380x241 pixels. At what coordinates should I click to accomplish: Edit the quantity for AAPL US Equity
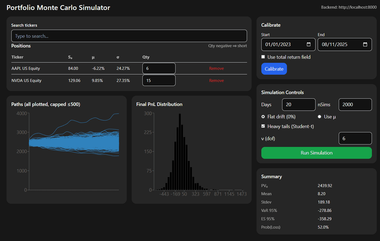pos(159,68)
